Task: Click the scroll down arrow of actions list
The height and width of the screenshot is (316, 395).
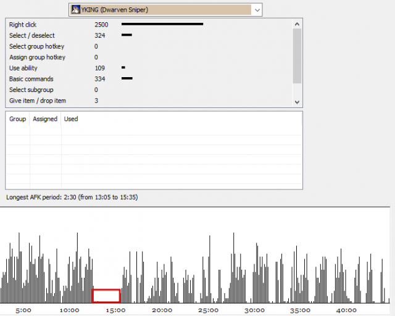Action: 297,102
